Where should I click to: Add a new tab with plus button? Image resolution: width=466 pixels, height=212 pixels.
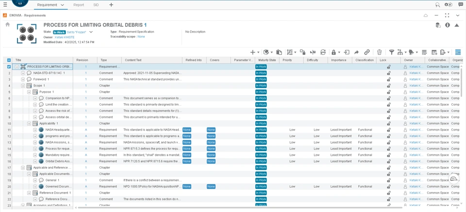[111, 5]
